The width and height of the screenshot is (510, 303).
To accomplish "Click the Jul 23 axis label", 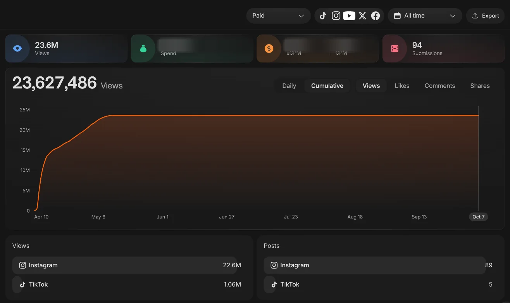I will click(x=291, y=217).
